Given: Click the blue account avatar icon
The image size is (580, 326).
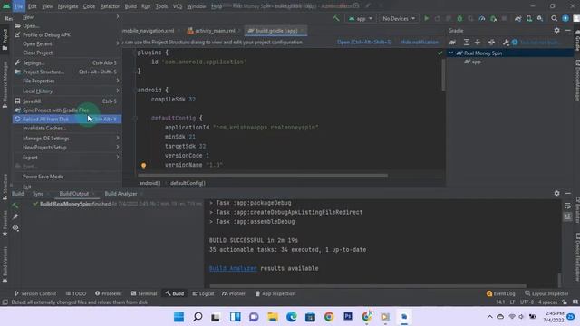Looking at the screenshot, I should pyautogui.click(x=565, y=18).
